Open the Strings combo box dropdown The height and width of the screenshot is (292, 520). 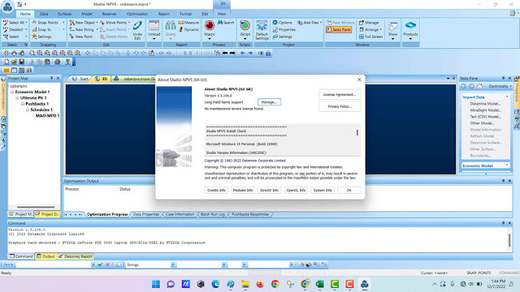pyautogui.click(x=173, y=264)
